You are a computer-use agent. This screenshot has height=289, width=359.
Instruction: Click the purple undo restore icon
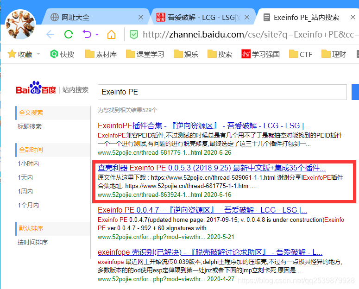tap(87, 34)
